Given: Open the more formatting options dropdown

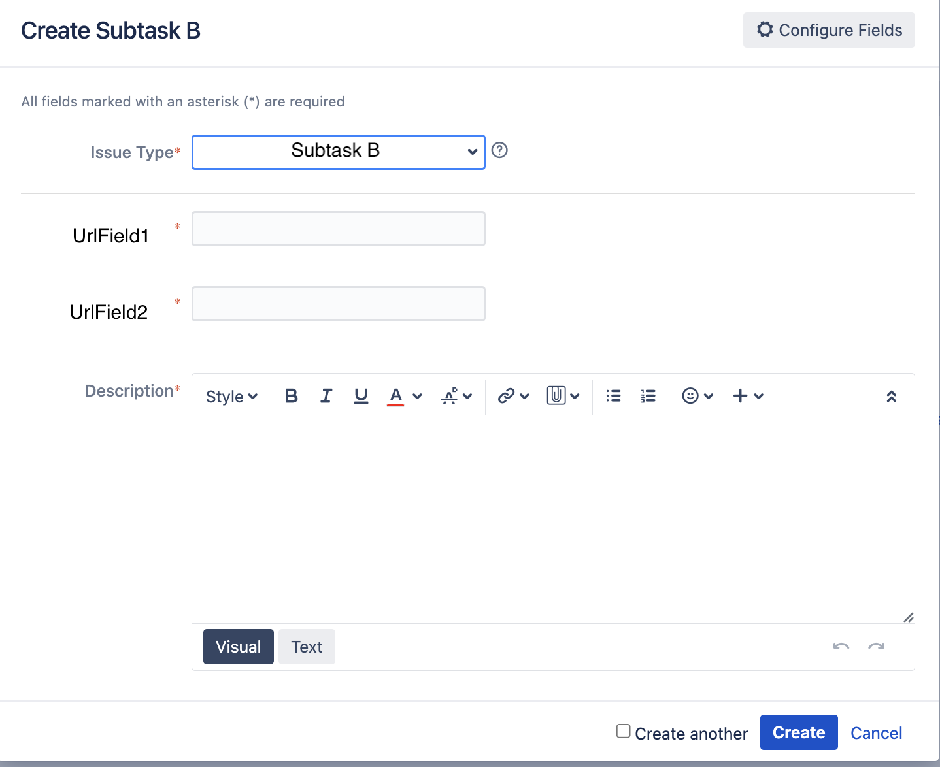Looking at the screenshot, I should [x=456, y=396].
